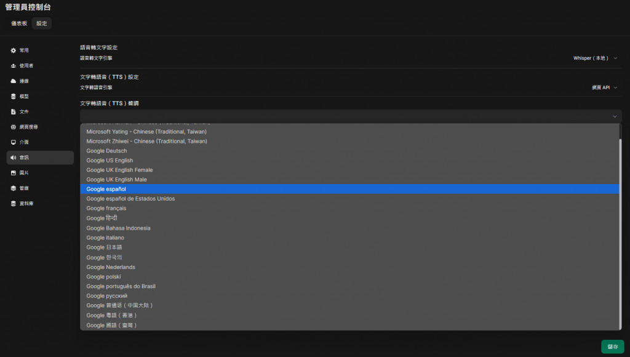Open the 管線 (Pipelines) layers icon section

click(40, 188)
